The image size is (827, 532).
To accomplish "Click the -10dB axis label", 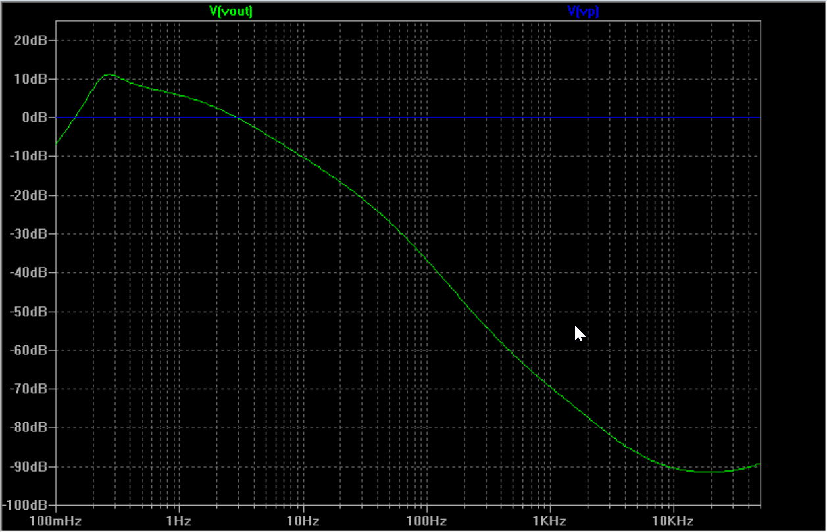I will point(27,157).
